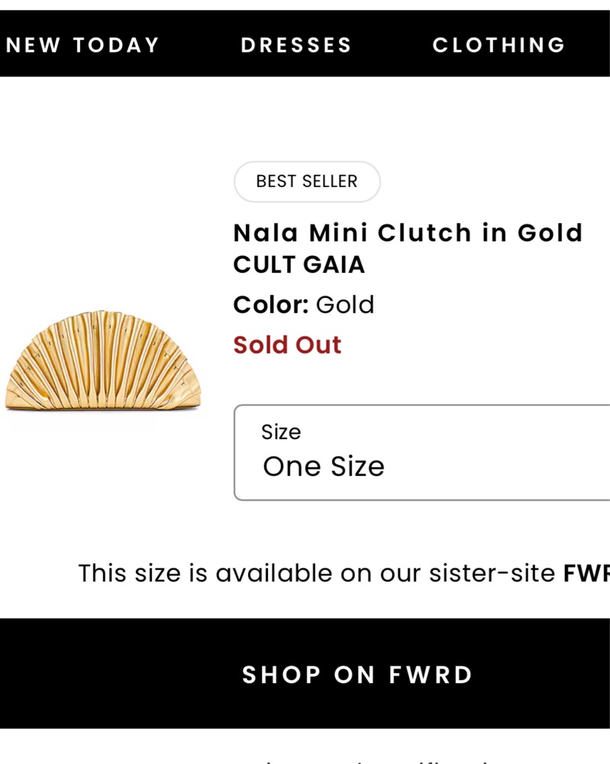The image size is (610, 764).
Task: Follow the bold FWRD sister-site link
Action: tap(587, 573)
